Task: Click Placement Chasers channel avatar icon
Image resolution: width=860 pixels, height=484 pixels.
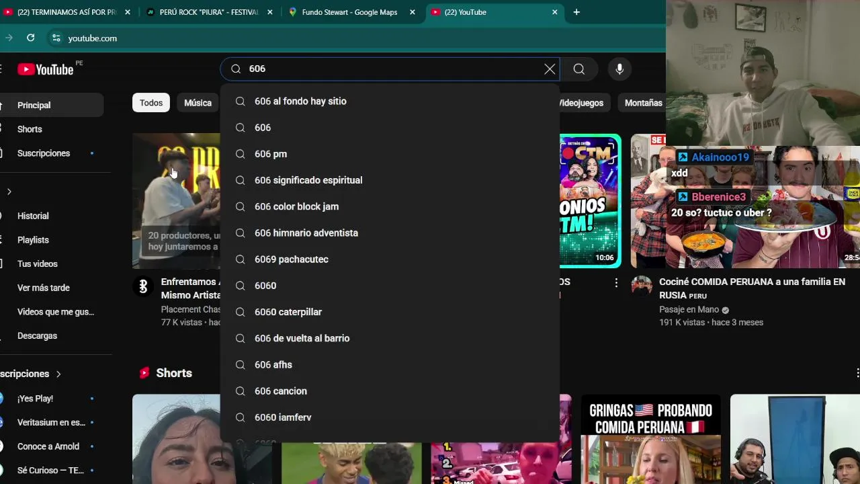Action: pos(143,286)
